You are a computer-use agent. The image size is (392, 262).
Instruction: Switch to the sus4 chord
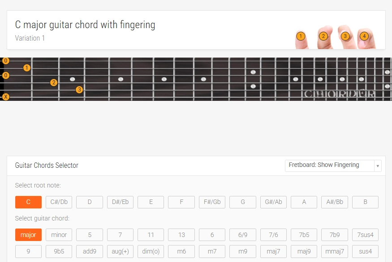click(365, 251)
